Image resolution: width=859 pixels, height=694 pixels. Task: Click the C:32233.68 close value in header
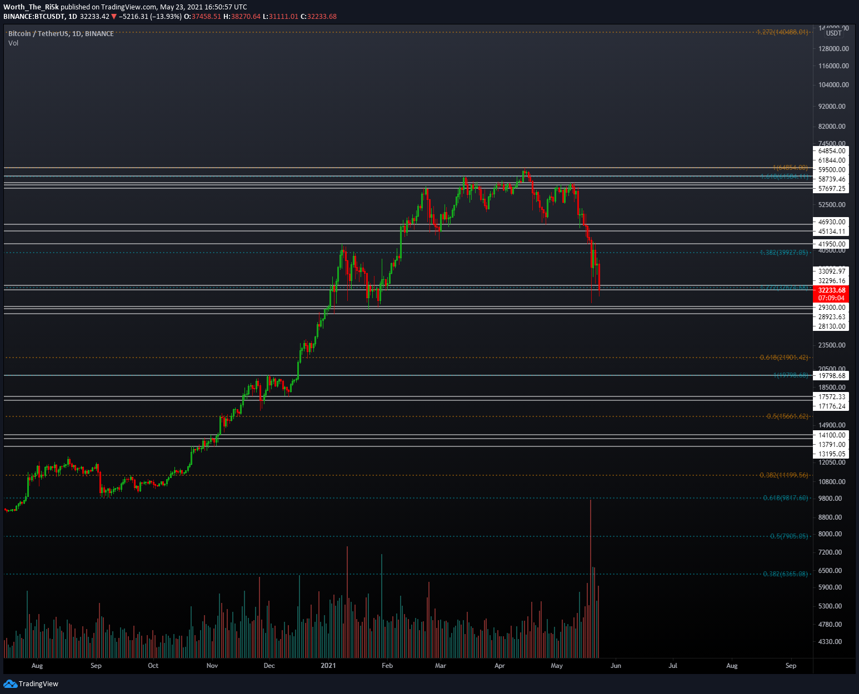tap(319, 17)
